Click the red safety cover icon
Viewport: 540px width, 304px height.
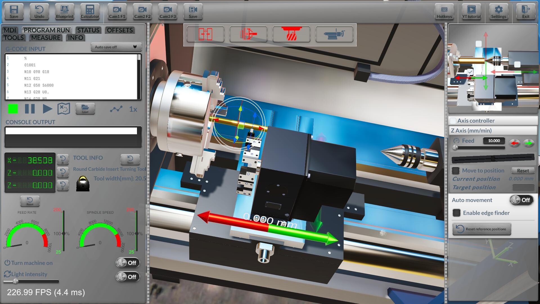(291, 34)
